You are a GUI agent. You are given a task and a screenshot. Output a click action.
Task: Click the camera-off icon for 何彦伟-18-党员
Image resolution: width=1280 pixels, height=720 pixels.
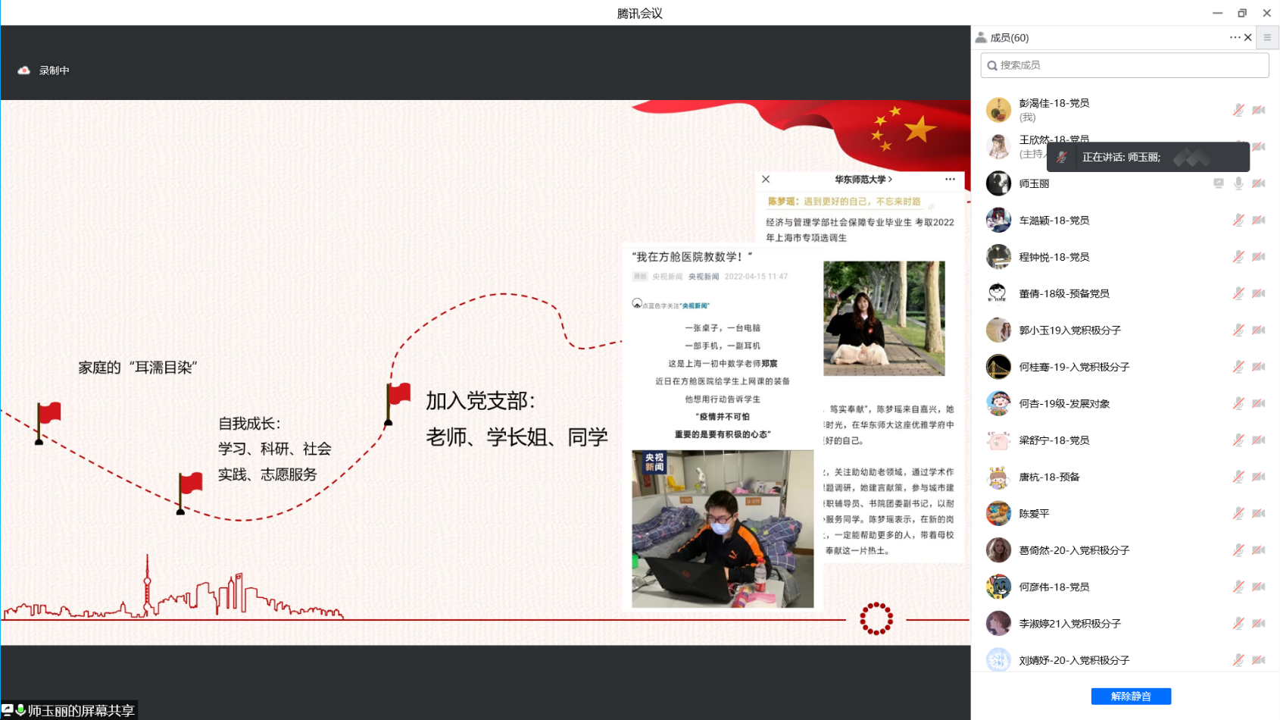(1259, 587)
